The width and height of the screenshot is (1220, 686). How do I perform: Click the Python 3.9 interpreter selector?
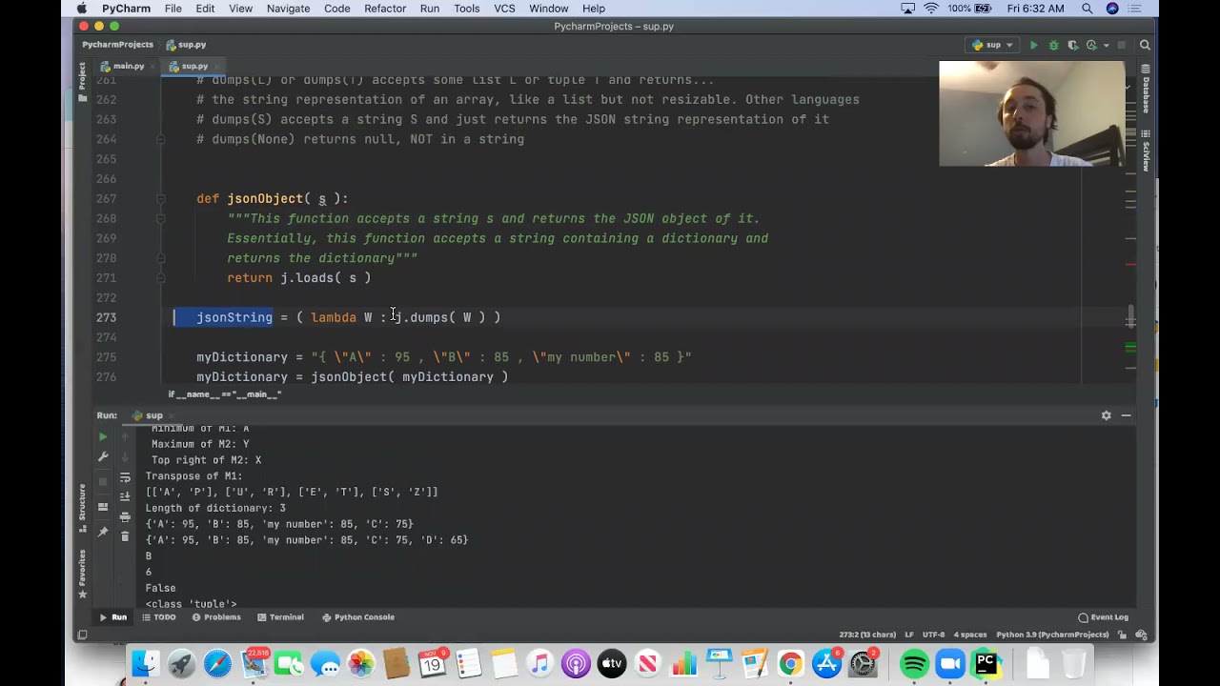click(x=1052, y=635)
